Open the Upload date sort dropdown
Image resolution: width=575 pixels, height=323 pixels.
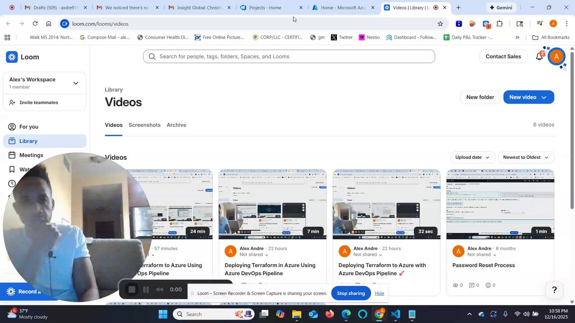(473, 157)
